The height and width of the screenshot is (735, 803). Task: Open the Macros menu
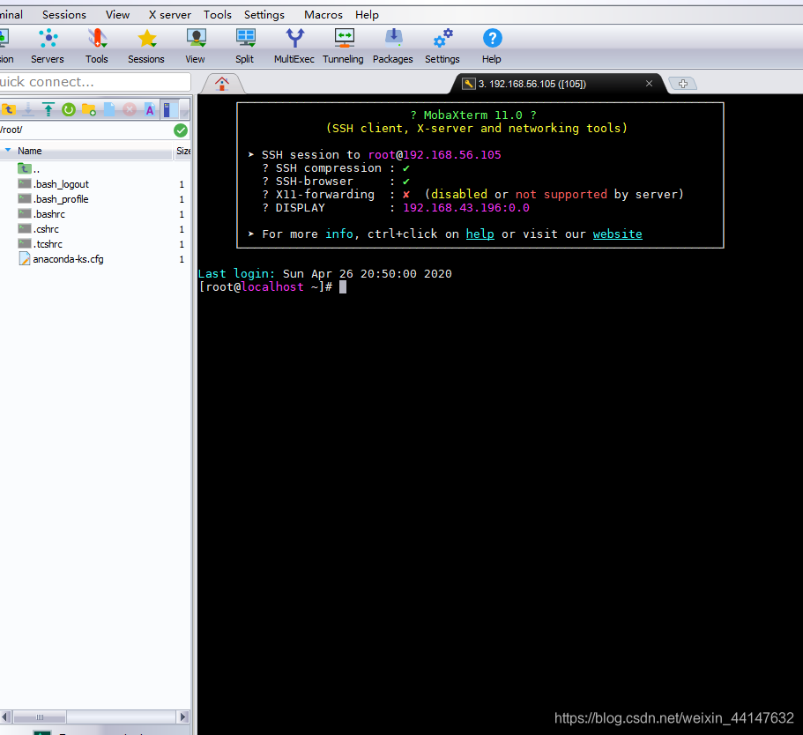pos(323,15)
